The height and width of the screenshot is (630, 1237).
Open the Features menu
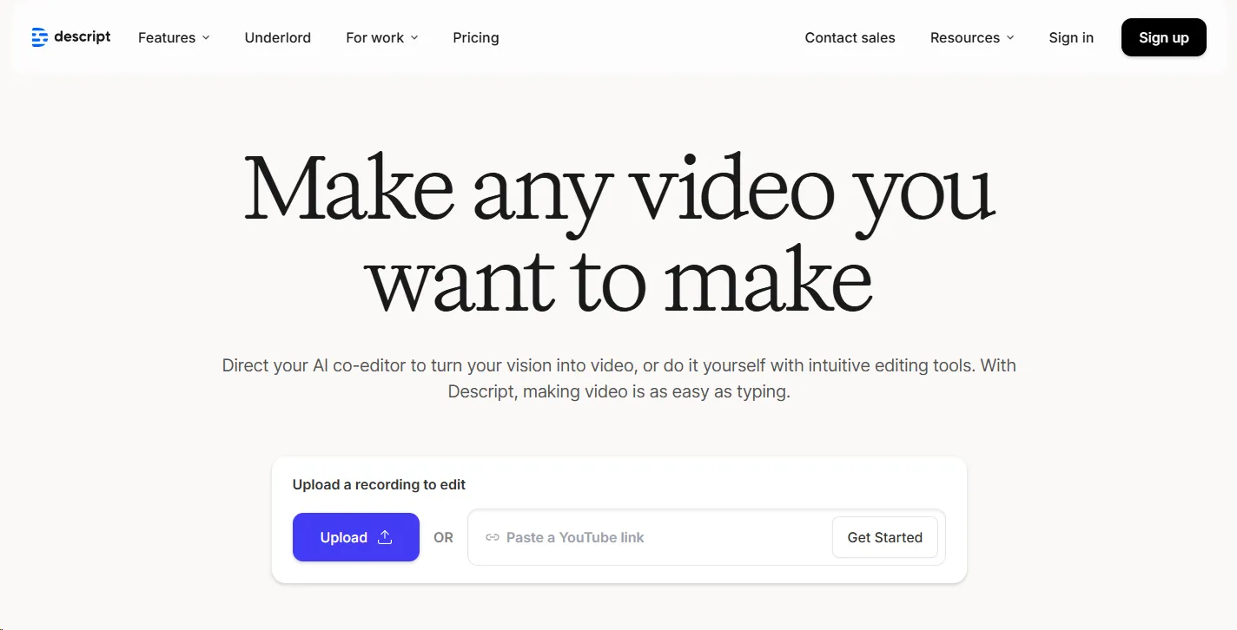coord(167,37)
